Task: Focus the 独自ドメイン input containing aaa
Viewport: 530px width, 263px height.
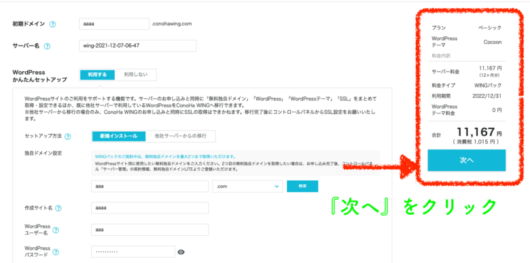Action: coord(149,186)
